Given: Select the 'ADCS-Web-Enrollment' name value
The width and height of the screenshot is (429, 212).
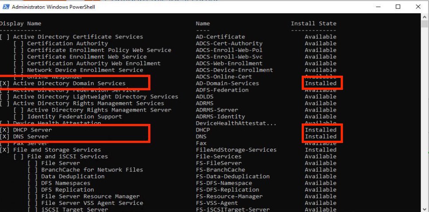Looking at the screenshot, I should point(229,63).
